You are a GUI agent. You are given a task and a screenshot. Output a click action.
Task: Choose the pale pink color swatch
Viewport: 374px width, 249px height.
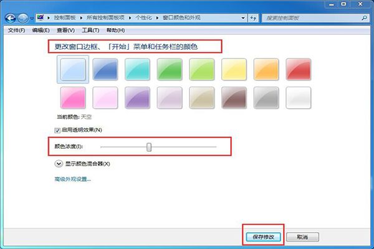tap(105, 98)
